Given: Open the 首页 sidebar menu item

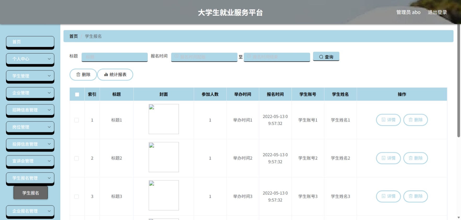Looking at the screenshot, I should coord(30,42).
